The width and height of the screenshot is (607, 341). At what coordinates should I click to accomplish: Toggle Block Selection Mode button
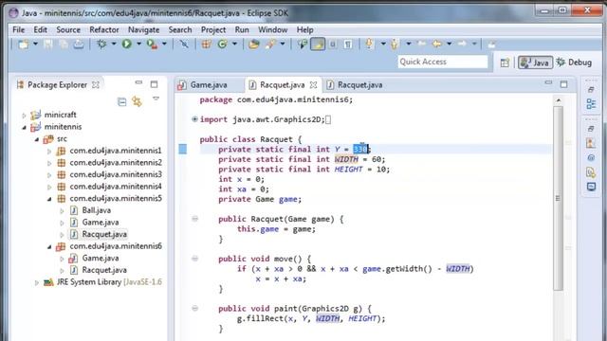click(x=333, y=45)
